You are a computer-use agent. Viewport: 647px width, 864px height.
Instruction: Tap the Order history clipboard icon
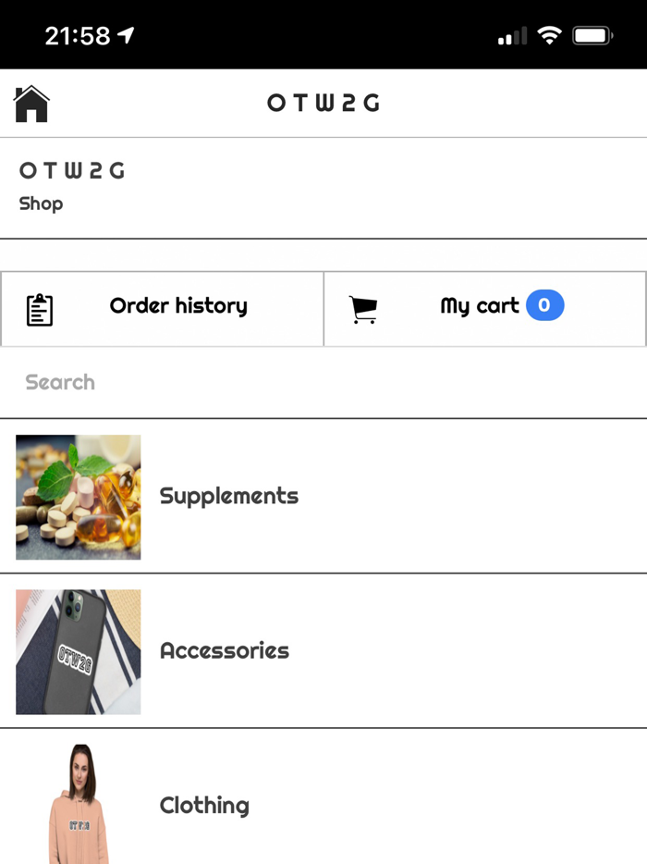click(40, 310)
